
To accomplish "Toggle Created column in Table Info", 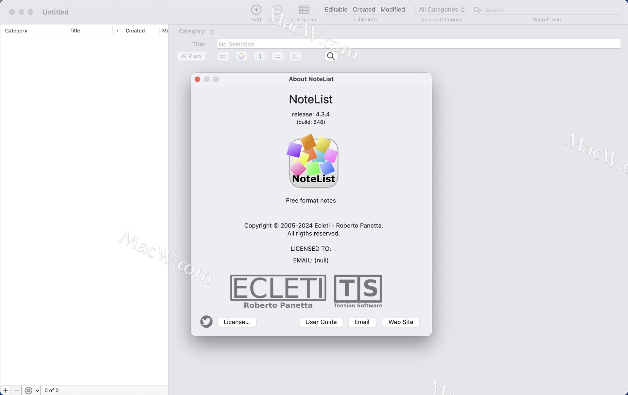I will pos(364,9).
